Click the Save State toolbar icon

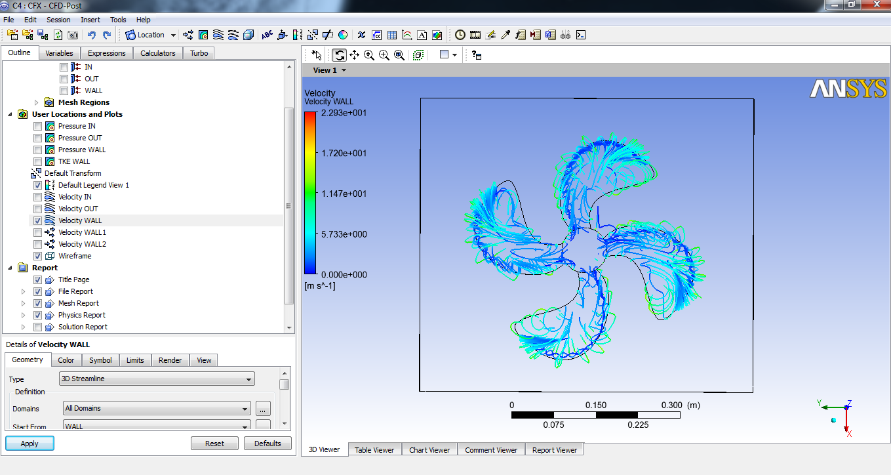click(42, 35)
